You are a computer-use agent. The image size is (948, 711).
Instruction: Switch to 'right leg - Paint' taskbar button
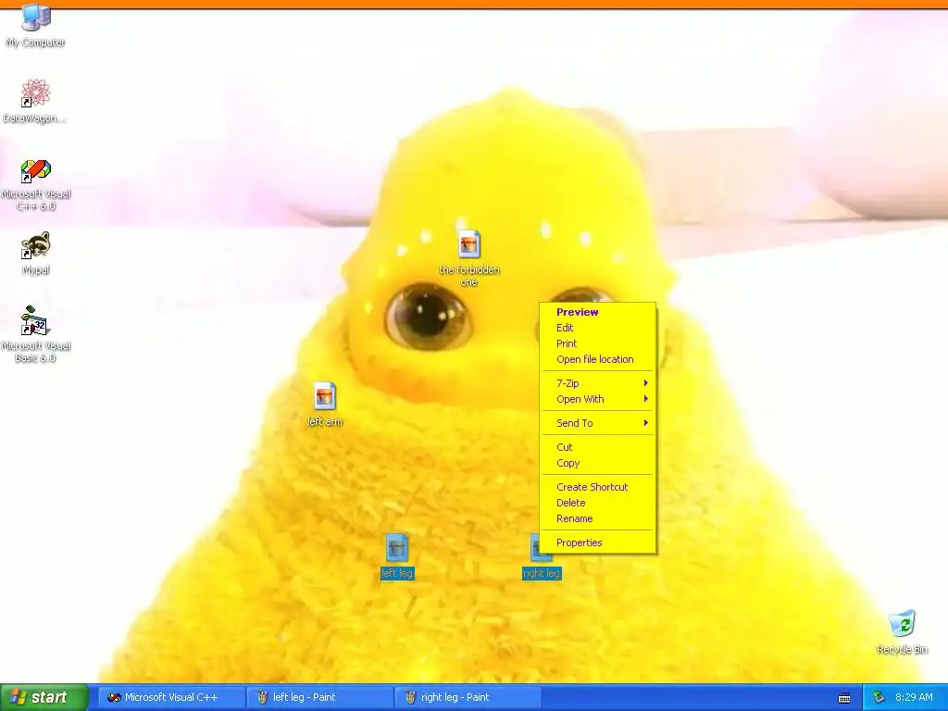pos(468,697)
